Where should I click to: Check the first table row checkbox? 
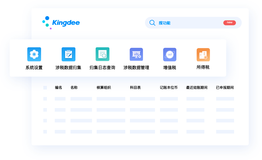click(45, 99)
